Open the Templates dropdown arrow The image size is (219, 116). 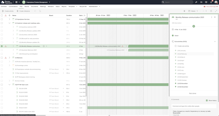77,6
